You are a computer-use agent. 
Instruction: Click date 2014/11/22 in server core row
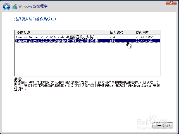click(144, 37)
